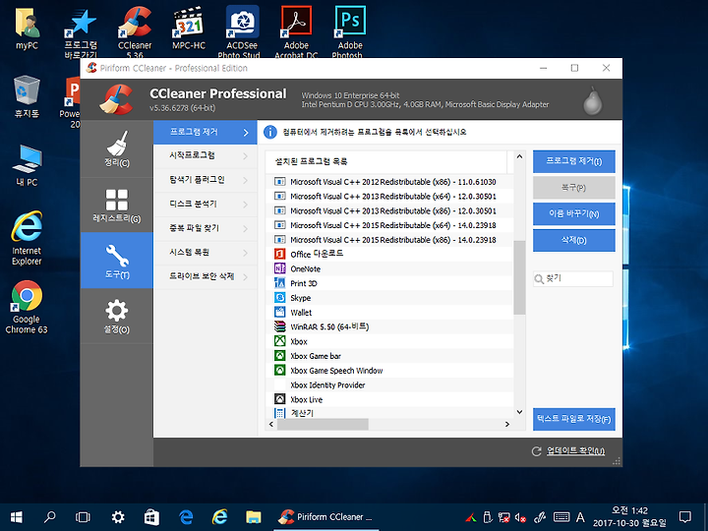Select the Xbox Game Speech Window row
The height and width of the screenshot is (531, 708).
[389, 371]
